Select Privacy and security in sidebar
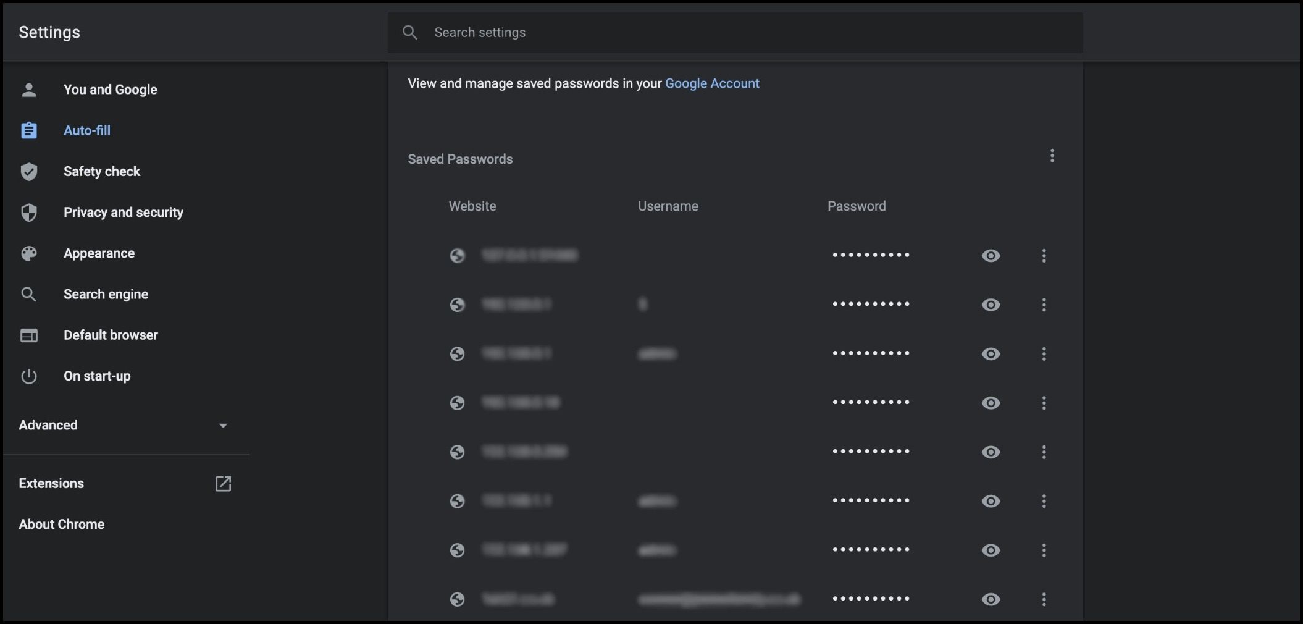Screen dimensions: 1303x624 click(123, 213)
